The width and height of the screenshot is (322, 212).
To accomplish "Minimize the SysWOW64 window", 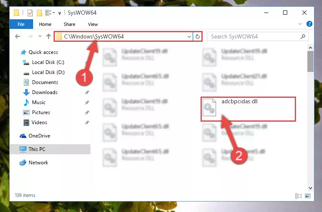I will 266,13.
